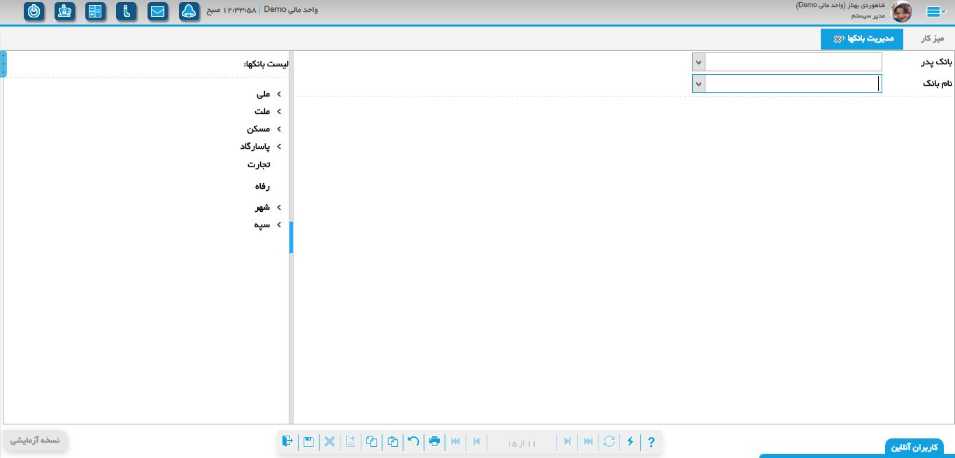Select رفاه in the bank list
955x458 pixels.
262,186
